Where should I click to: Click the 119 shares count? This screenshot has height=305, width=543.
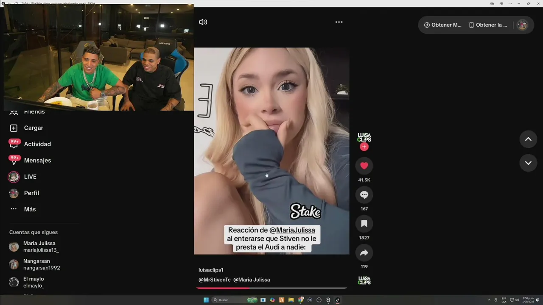(364, 266)
